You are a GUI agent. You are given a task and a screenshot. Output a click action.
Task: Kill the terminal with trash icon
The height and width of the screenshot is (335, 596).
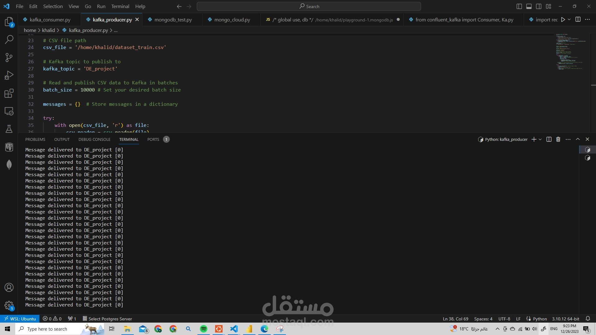558,139
